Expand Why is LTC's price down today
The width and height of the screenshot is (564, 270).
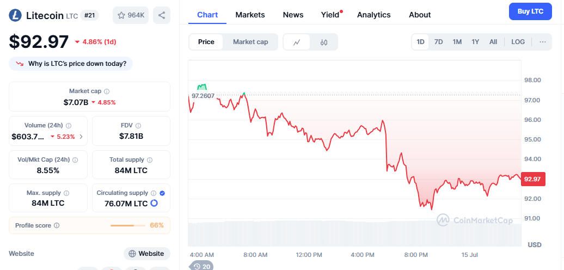click(x=71, y=64)
